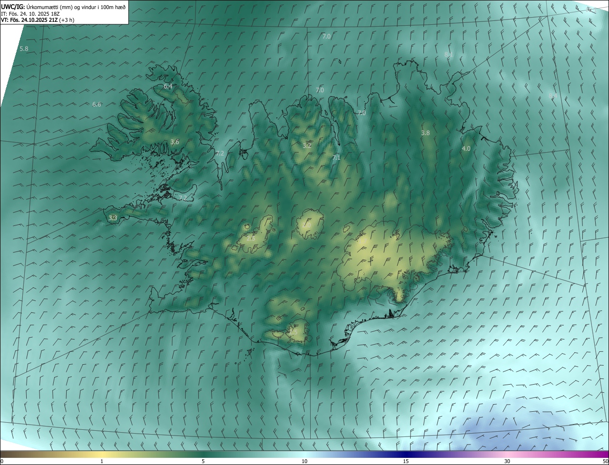Click the color scale tick label 0
The height and width of the screenshot is (465, 609).
click(2, 461)
